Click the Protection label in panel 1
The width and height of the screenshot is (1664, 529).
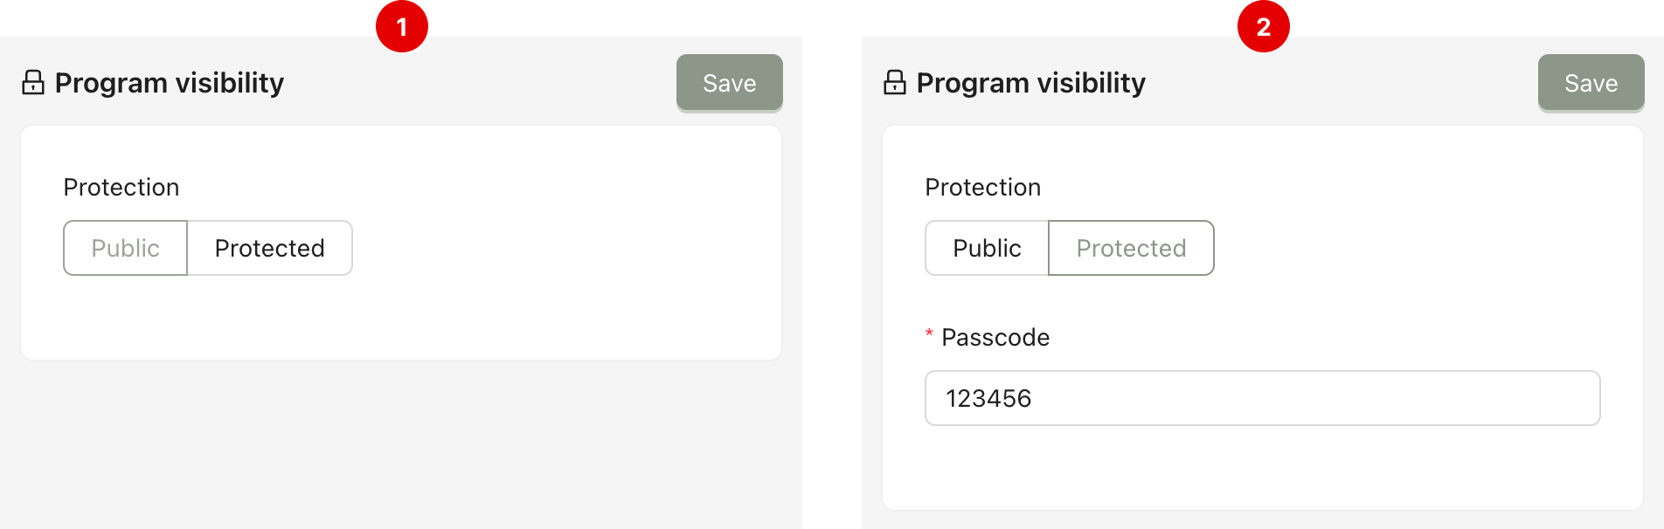tap(121, 188)
